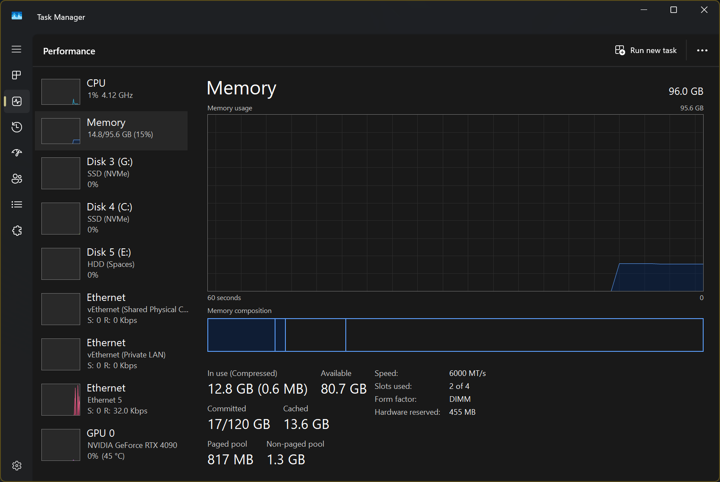The image size is (720, 482).
Task: Click the Paged pool 817 MB value
Action: click(x=230, y=460)
